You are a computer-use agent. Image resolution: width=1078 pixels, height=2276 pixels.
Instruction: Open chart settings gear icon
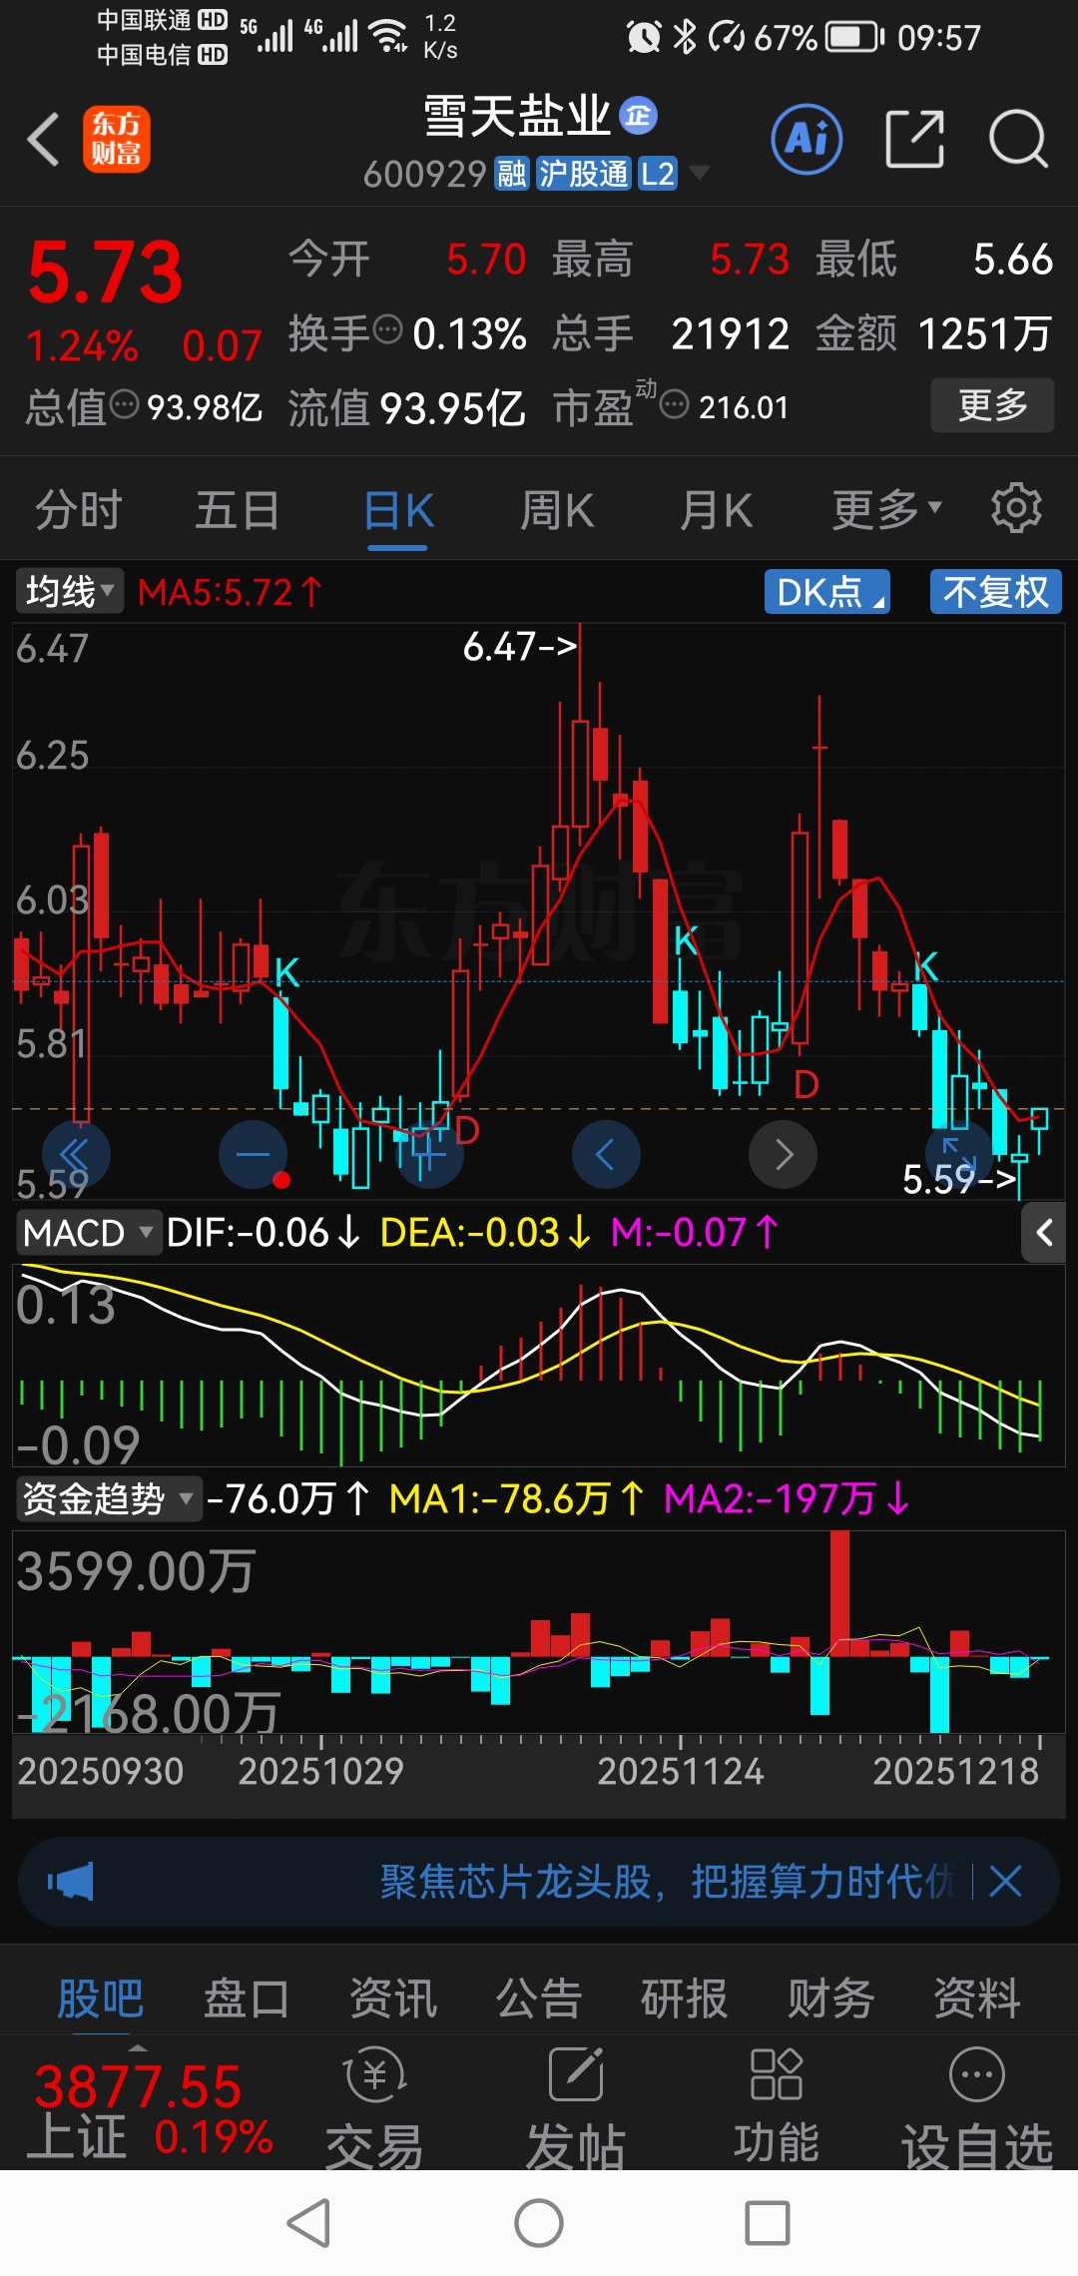[1016, 508]
